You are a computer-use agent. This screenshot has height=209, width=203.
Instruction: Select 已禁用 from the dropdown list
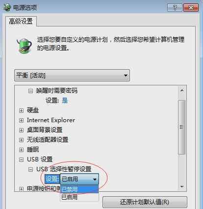point(79,189)
